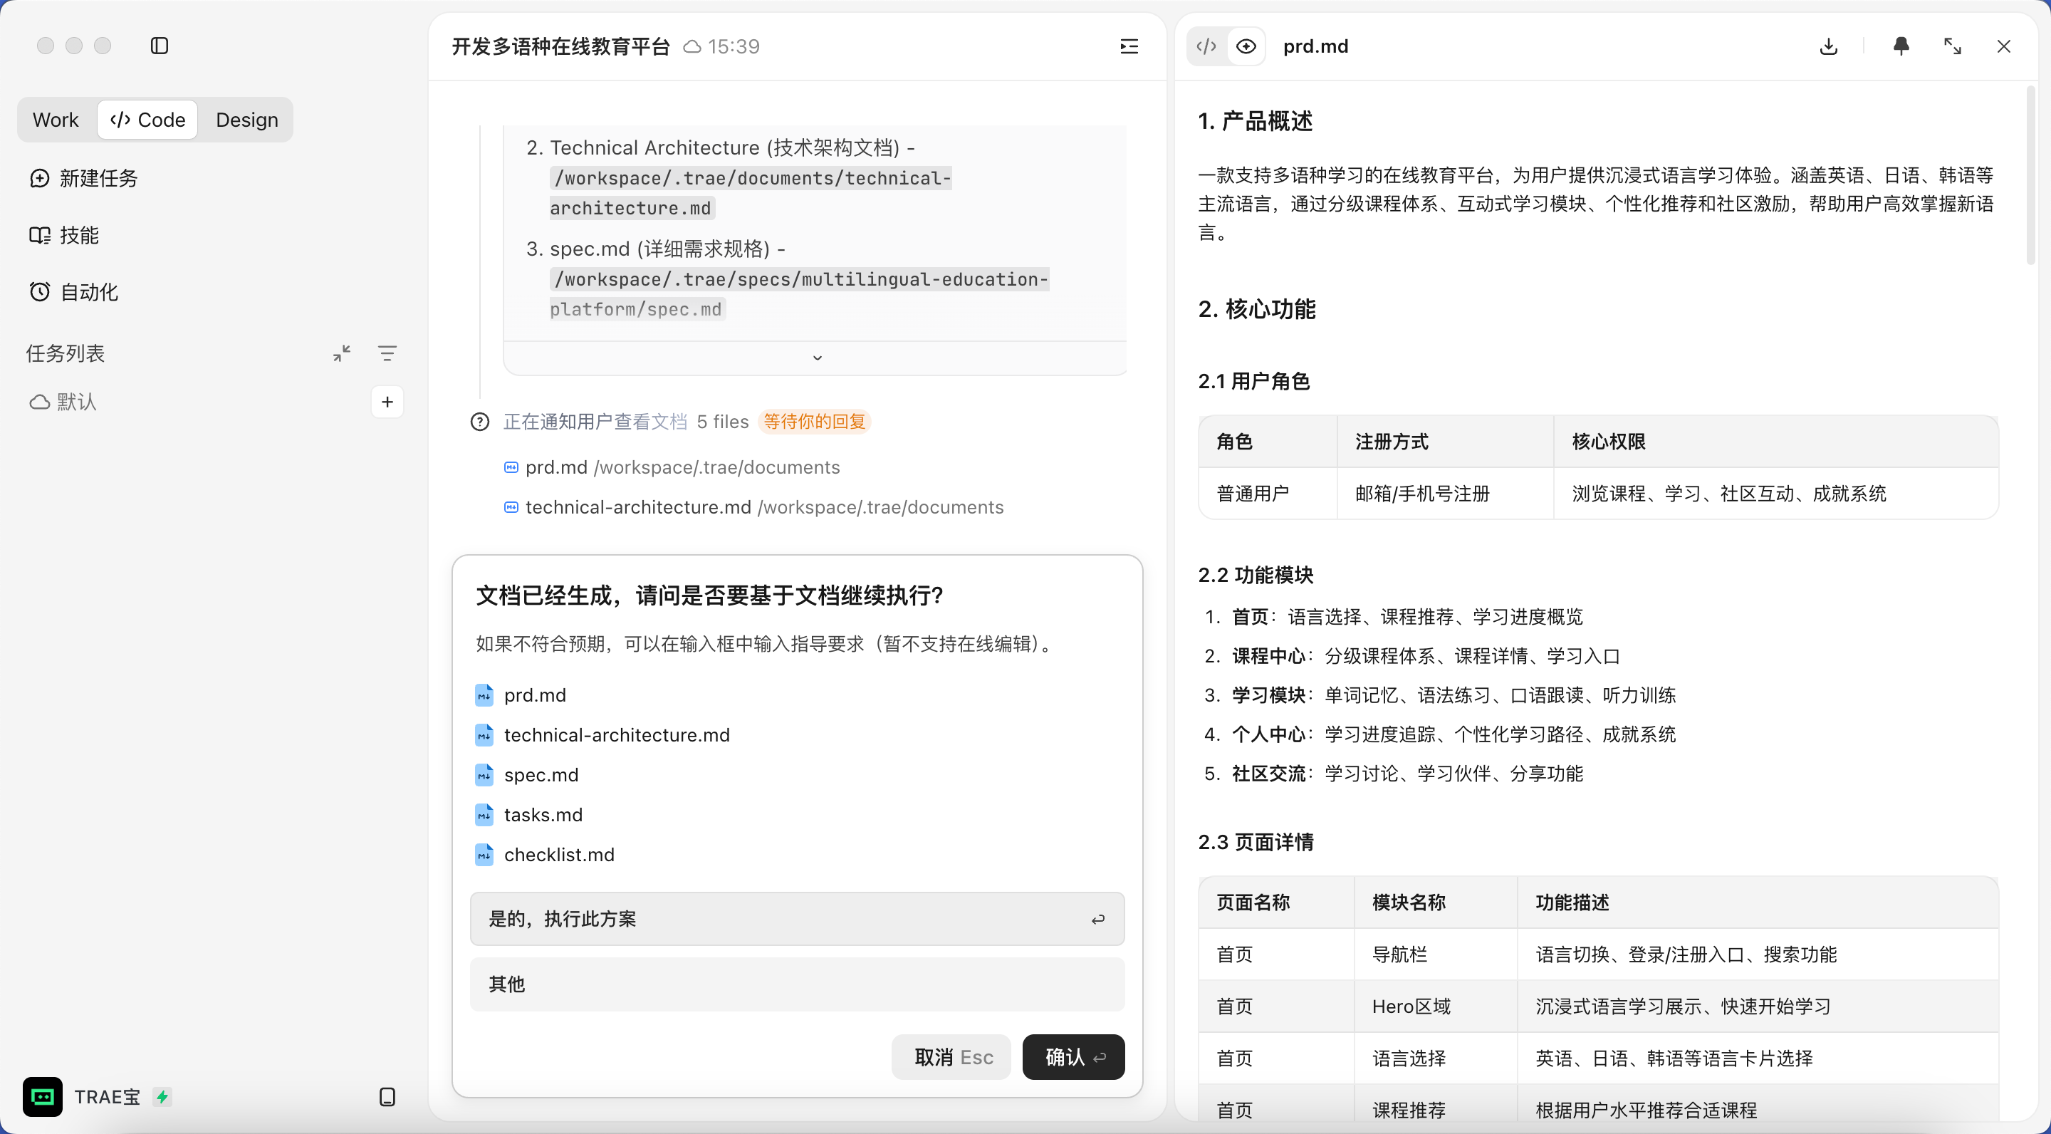Open the task list filter icon
2051x1134 pixels.
(387, 353)
